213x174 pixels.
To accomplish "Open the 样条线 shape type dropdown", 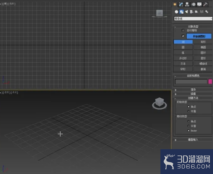I will tap(193, 19).
